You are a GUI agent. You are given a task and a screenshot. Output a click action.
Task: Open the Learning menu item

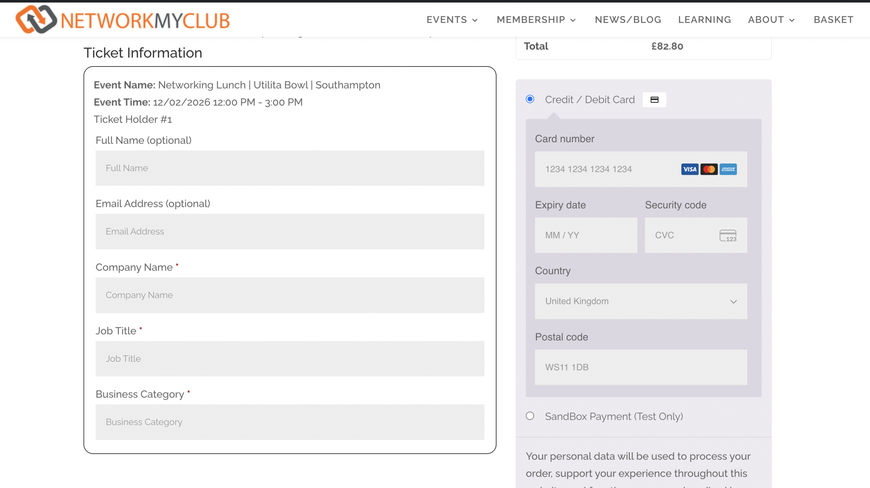704,20
